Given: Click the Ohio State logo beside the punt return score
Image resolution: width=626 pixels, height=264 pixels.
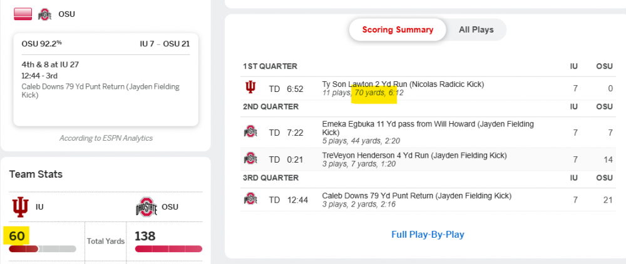Looking at the screenshot, I should click(250, 199).
